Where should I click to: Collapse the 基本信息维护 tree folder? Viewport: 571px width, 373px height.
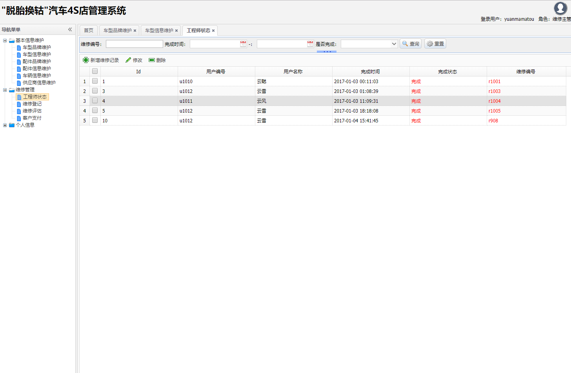pyautogui.click(x=5, y=40)
